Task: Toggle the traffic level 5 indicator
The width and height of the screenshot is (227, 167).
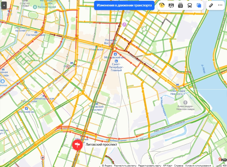Action: coord(162,5)
